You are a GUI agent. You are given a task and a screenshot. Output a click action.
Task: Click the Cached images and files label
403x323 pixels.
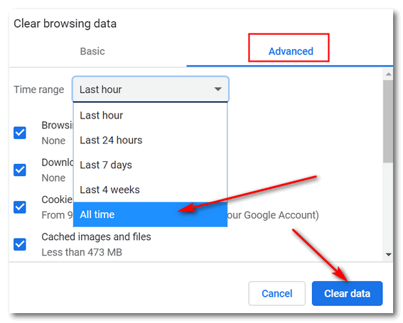(x=96, y=236)
